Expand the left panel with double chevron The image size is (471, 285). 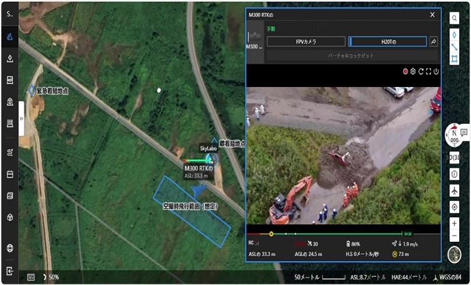(x=21, y=118)
